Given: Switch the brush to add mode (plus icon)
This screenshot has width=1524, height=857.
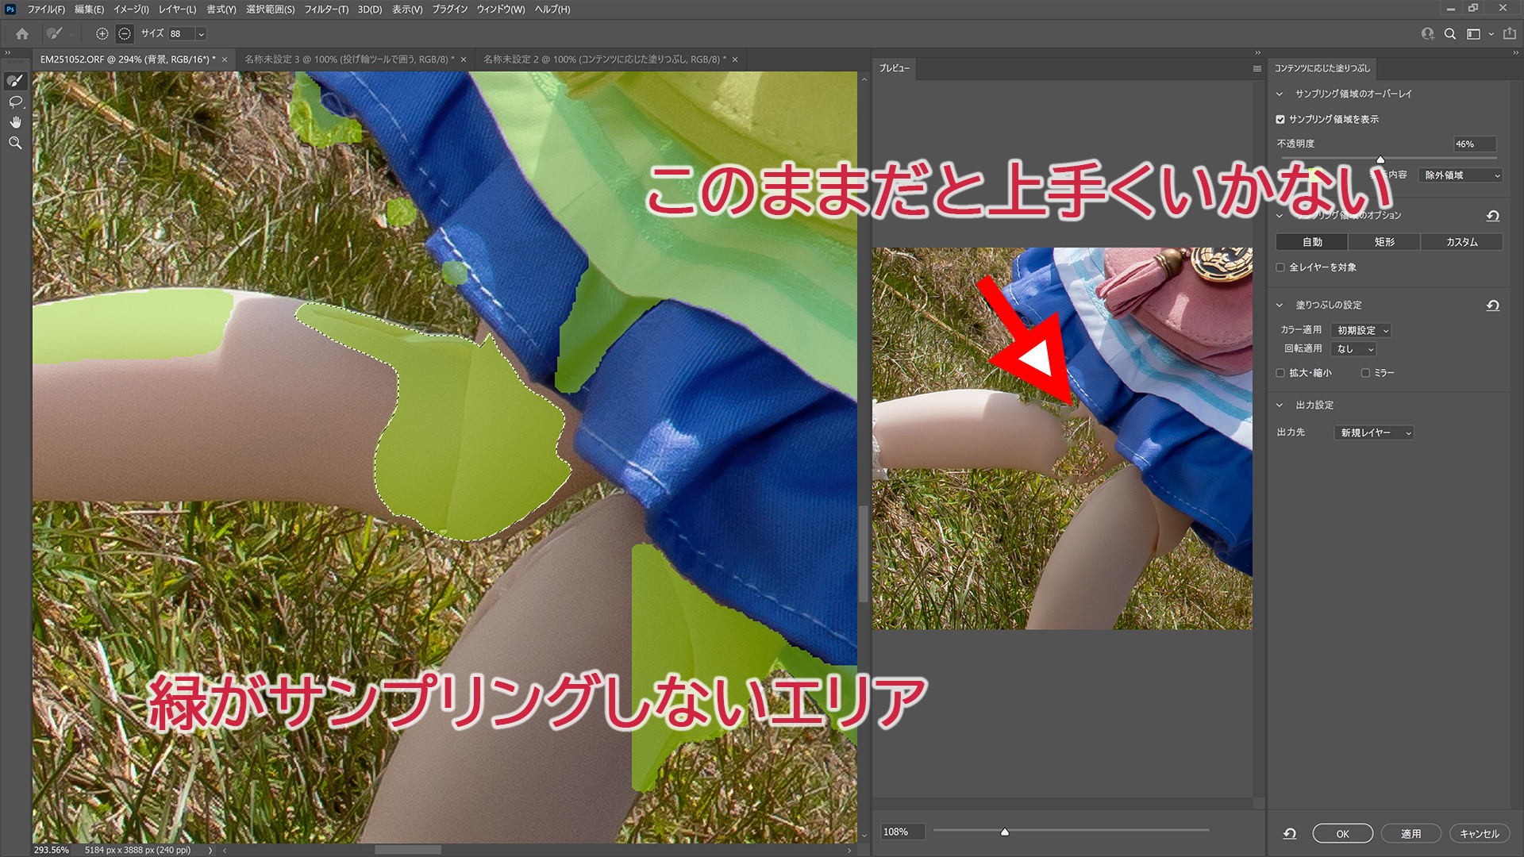Looking at the screenshot, I should pyautogui.click(x=102, y=34).
